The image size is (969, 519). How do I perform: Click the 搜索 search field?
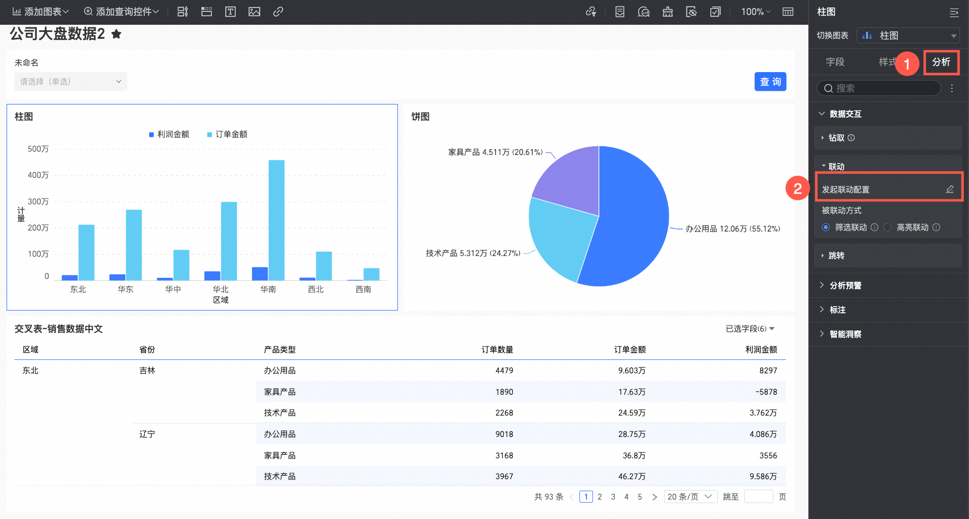point(879,88)
